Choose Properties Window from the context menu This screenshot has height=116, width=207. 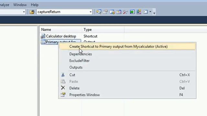pyautogui.click(x=127, y=95)
